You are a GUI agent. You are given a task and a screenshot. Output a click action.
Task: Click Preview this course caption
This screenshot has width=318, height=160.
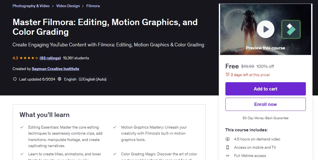pos(265,48)
